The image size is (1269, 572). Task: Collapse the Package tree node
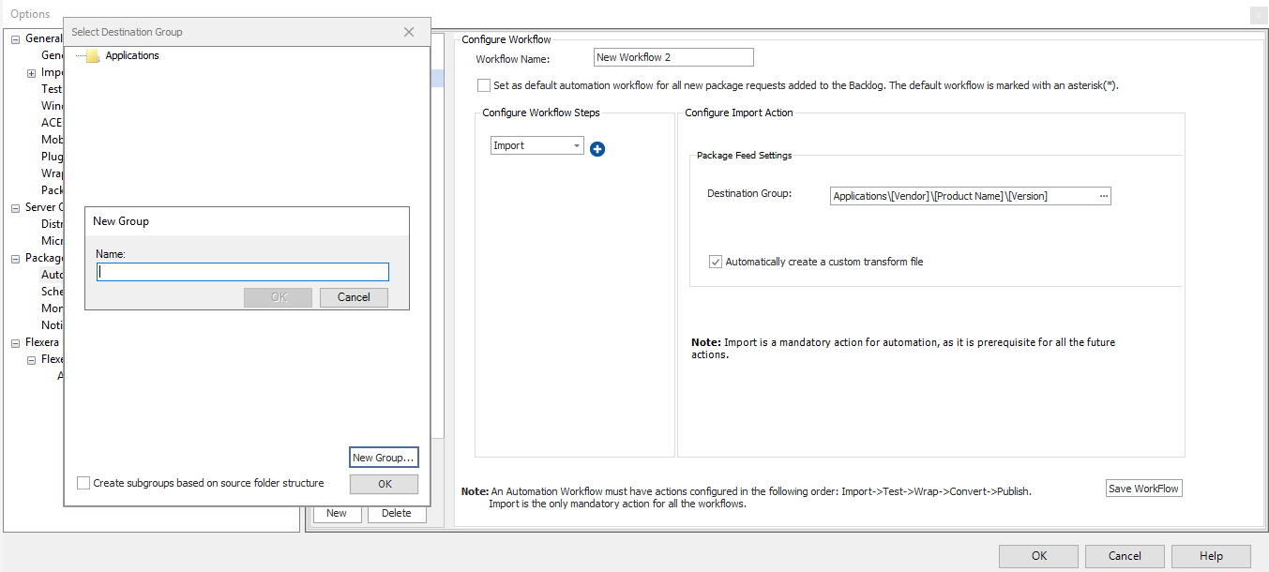(16, 259)
